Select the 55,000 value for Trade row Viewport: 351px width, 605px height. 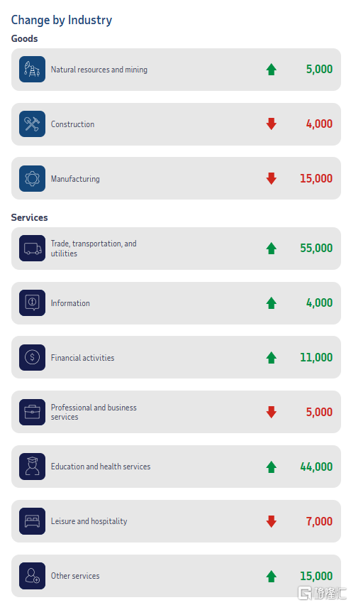[316, 248]
